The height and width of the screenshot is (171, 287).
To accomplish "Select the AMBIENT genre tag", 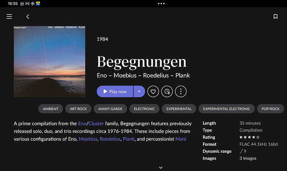I will point(51,109).
